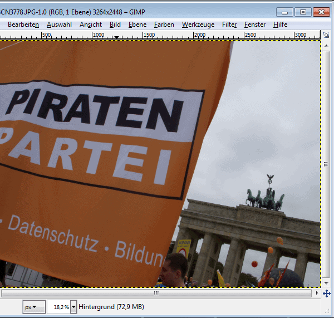The height and width of the screenshot is (318, 334).
Task: Open the Ebene menu
Action: point(137,25)
